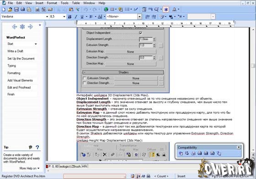Close the PerfectExpert side panel
The height and width of the screenshot is (179, 256).
(40, 25)
